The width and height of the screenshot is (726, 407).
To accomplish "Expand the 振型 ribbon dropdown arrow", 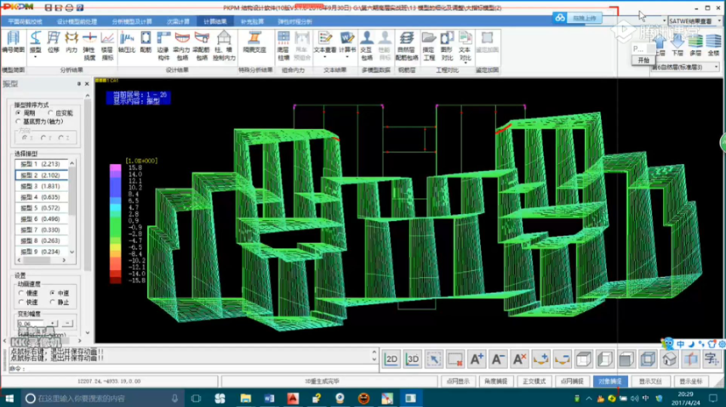I will coord(35,57).
